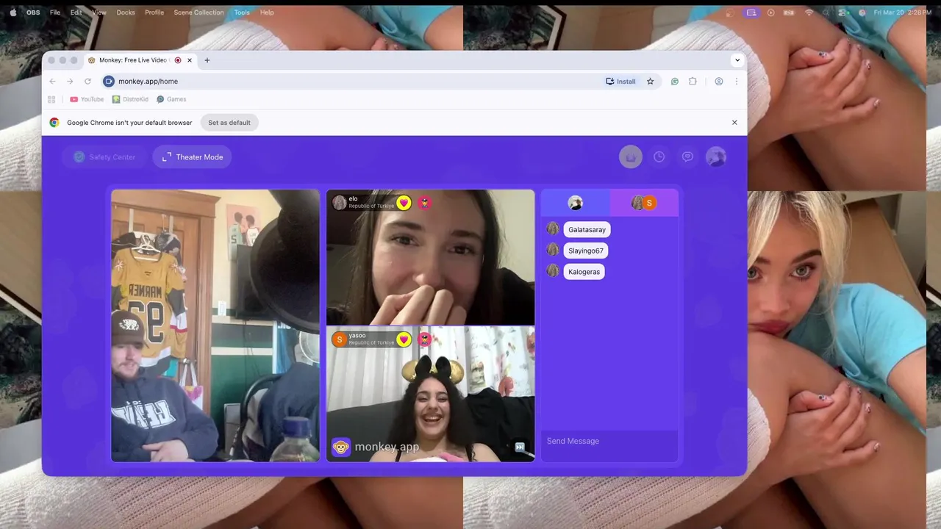Open the Grammarly extension icon
The image size is (941, 529).
point(675,82)
